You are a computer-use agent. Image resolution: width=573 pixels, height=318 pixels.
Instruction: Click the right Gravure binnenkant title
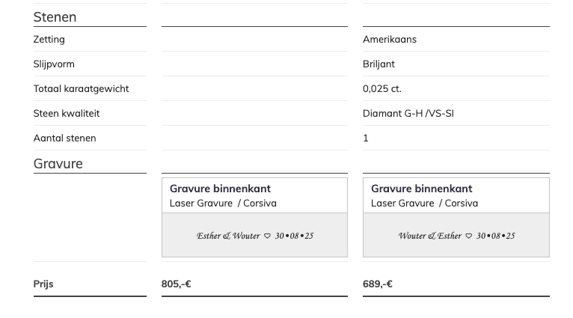[421, 189]
